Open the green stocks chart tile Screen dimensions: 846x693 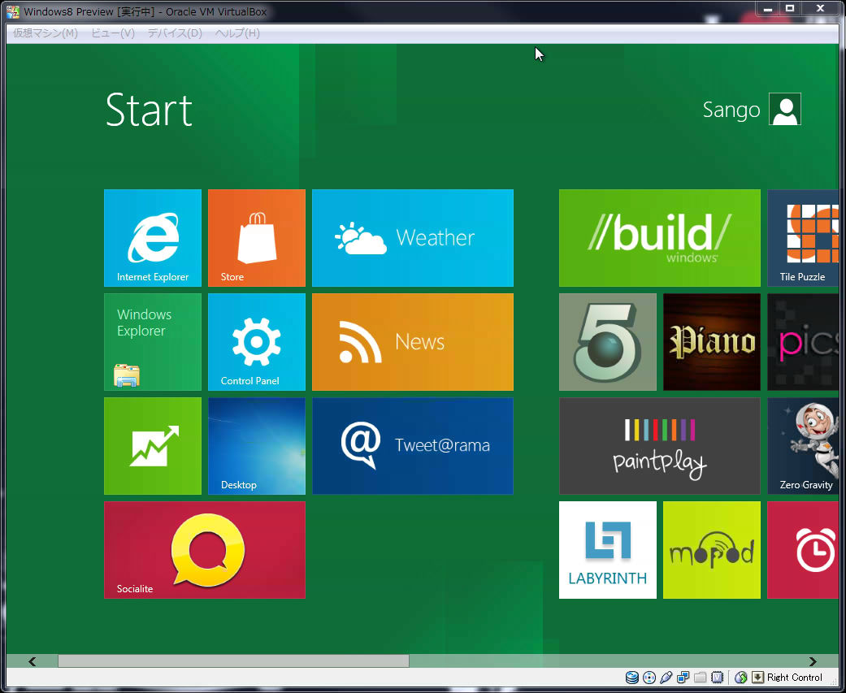[x=153, y=446]
